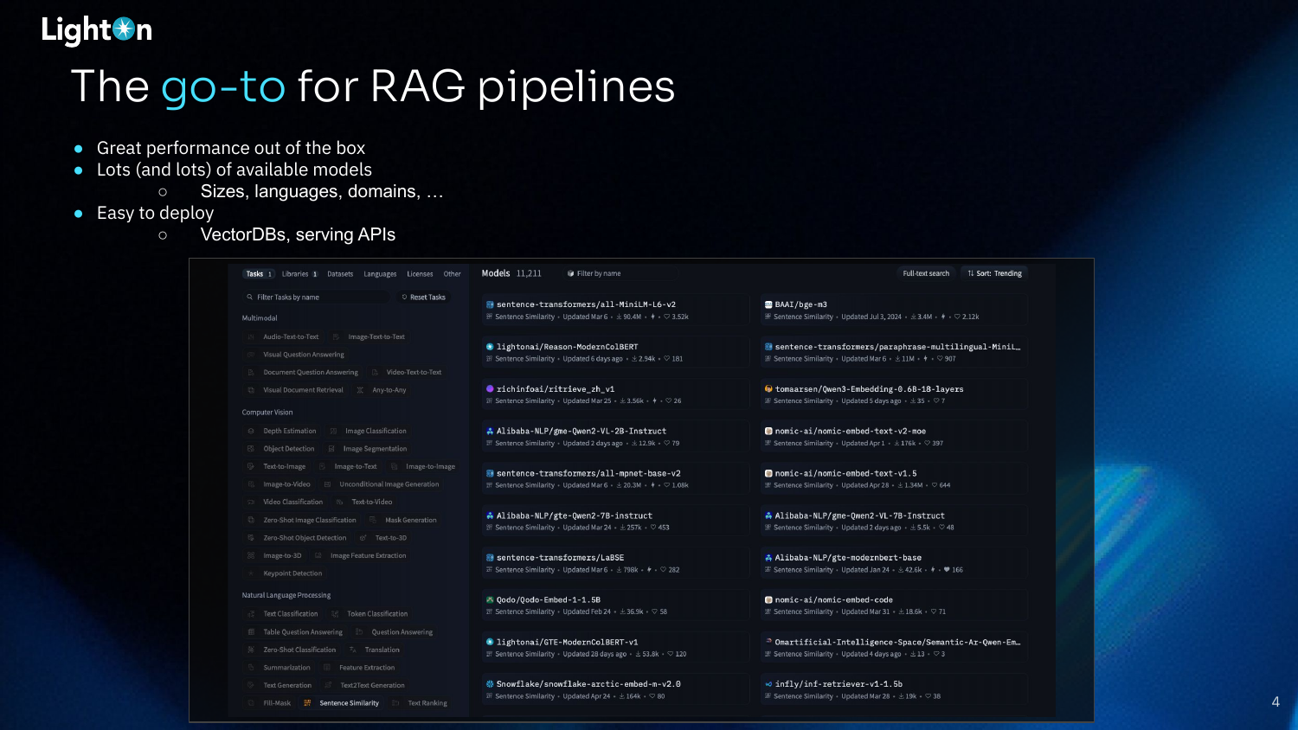Select the Other filter tab

tap(453, 274)
